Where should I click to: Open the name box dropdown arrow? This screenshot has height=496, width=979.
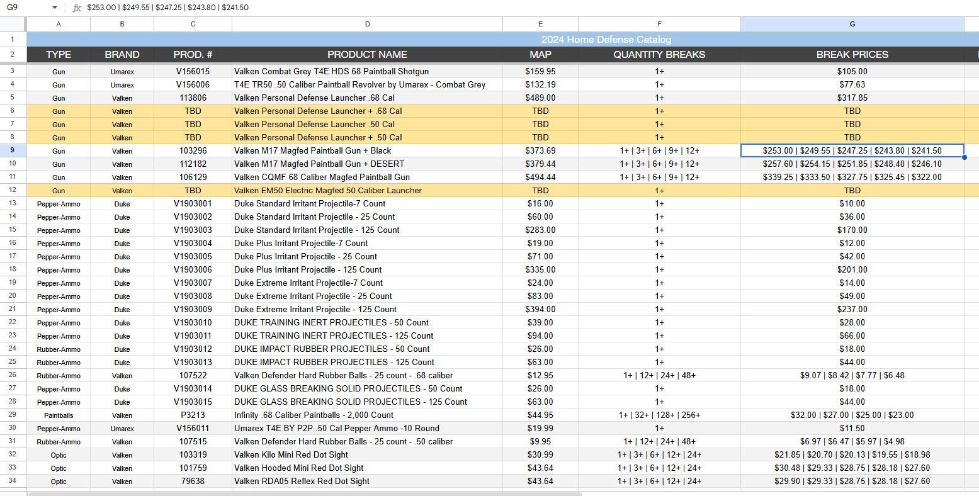(x=55, y=8)
